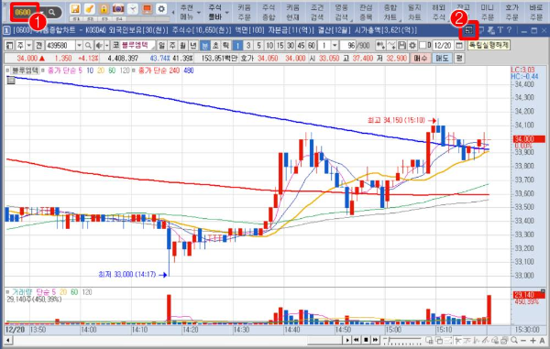Open the 미니주문 menu
550x349 pixels.
(x=488, y=12)
